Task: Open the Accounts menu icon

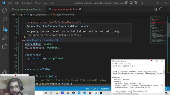Action: point(5,72)
